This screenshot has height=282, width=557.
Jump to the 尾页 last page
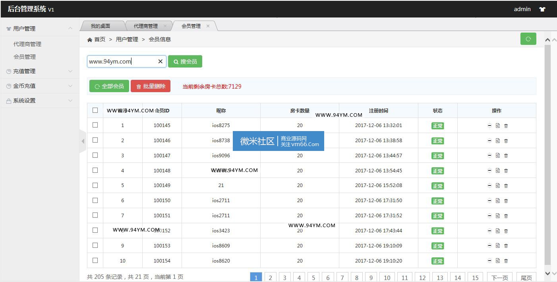[526, 278]
